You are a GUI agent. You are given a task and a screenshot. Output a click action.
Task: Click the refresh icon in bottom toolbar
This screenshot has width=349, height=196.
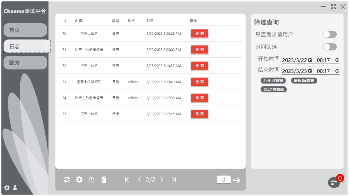(67, 180)
